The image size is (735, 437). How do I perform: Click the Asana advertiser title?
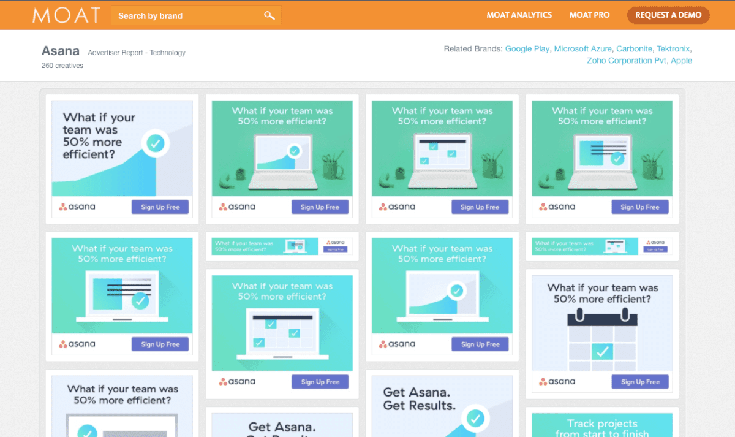61,51
